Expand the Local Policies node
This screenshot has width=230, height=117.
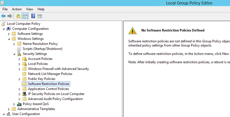tap(19, 64)
